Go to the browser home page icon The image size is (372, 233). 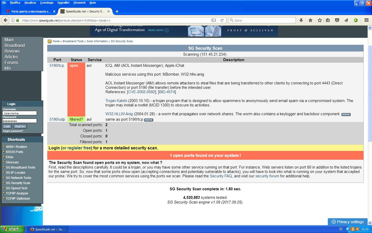tap(310, 20)
